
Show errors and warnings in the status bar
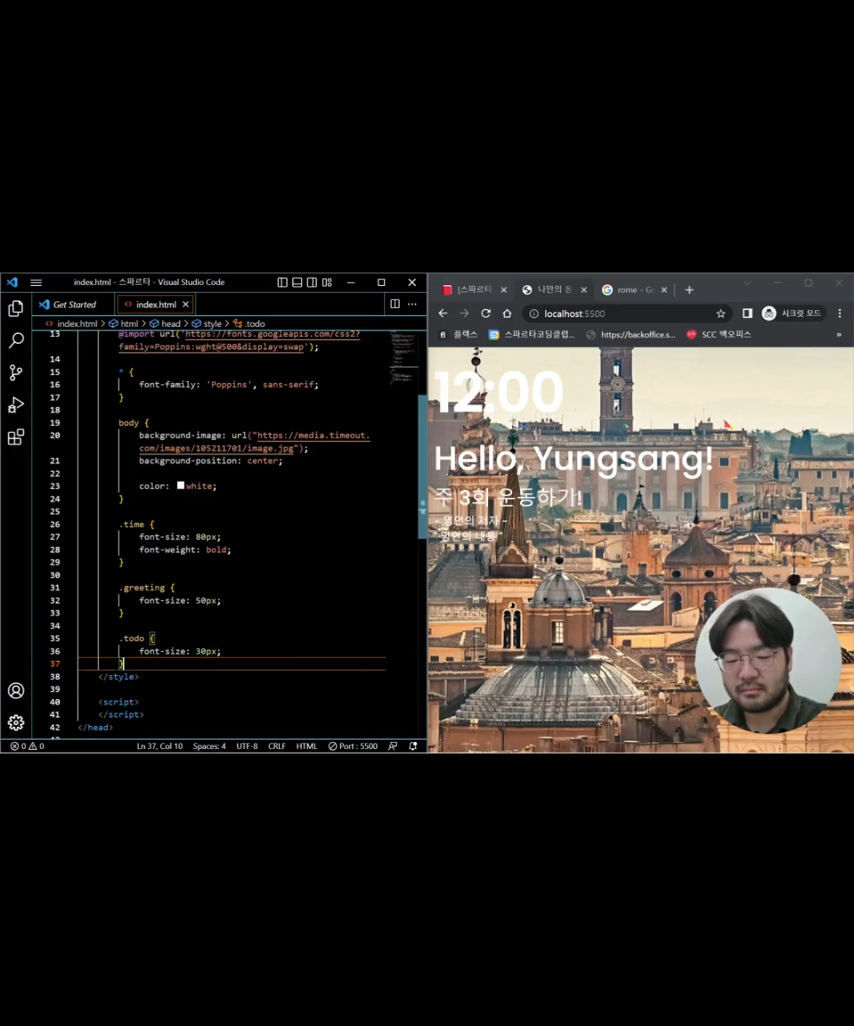click(27, 746)
